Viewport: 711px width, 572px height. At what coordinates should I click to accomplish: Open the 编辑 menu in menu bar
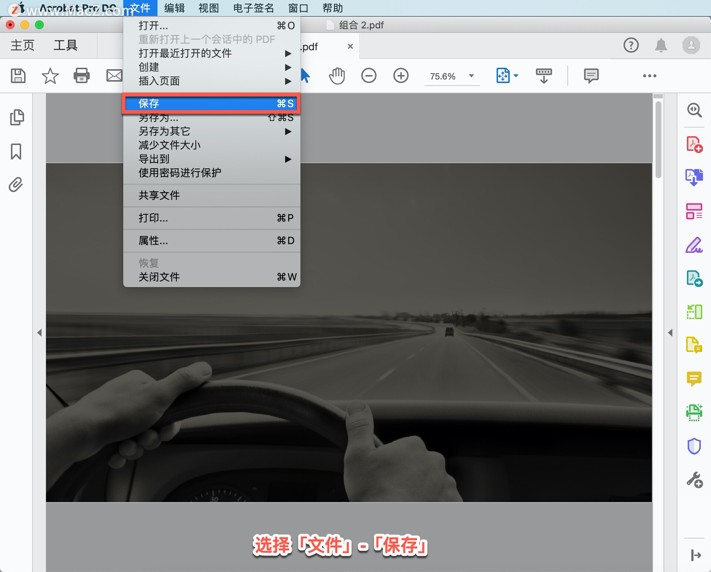174,8
